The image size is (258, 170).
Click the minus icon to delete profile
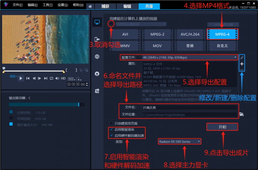242,70
